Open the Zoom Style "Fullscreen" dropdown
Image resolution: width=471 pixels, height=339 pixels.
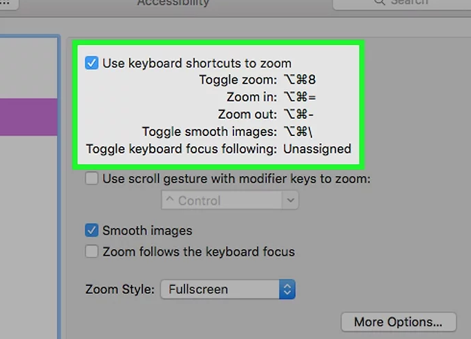coord(228,289)
